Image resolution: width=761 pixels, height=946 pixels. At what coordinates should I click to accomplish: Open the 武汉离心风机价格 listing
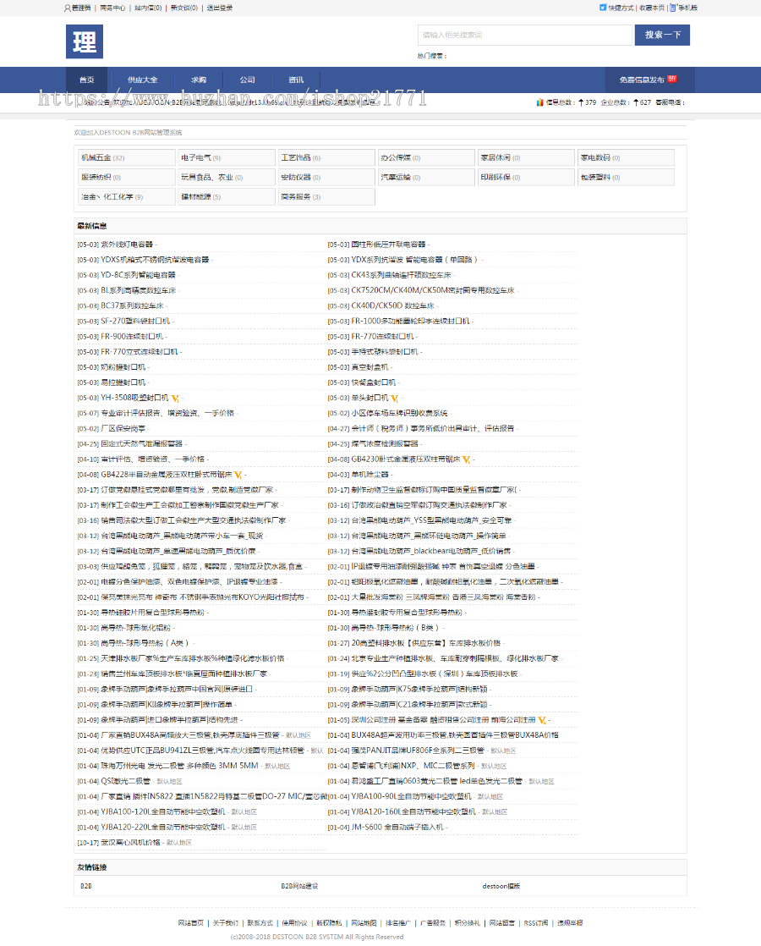pyautogui.click(x=130, y=843)
